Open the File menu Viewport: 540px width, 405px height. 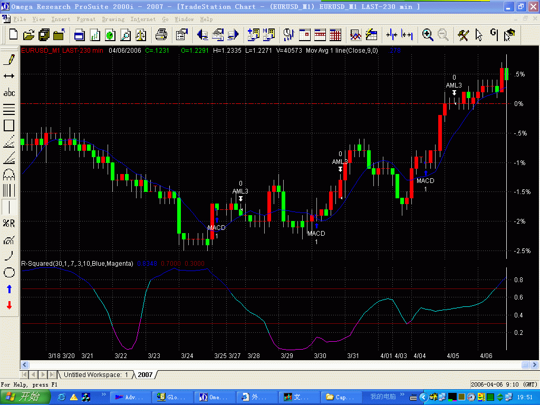coord(20,20)
